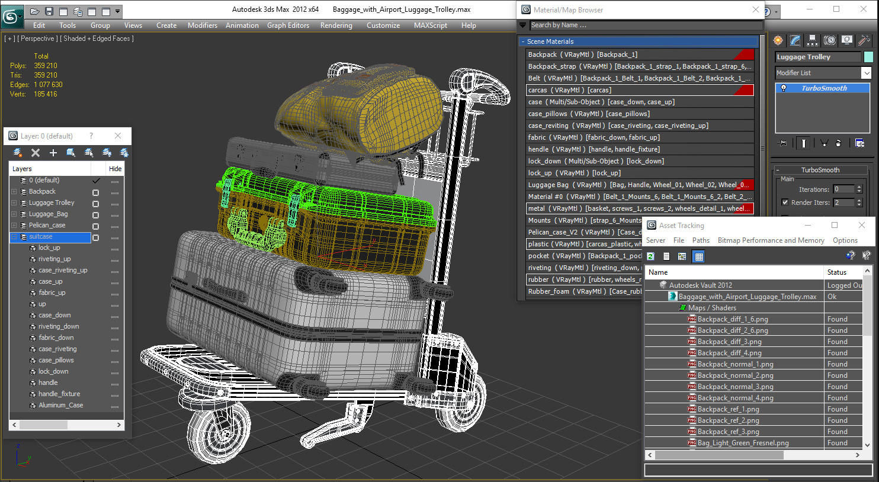Open the quick access toolbar customize arrow

click(118, 11)
